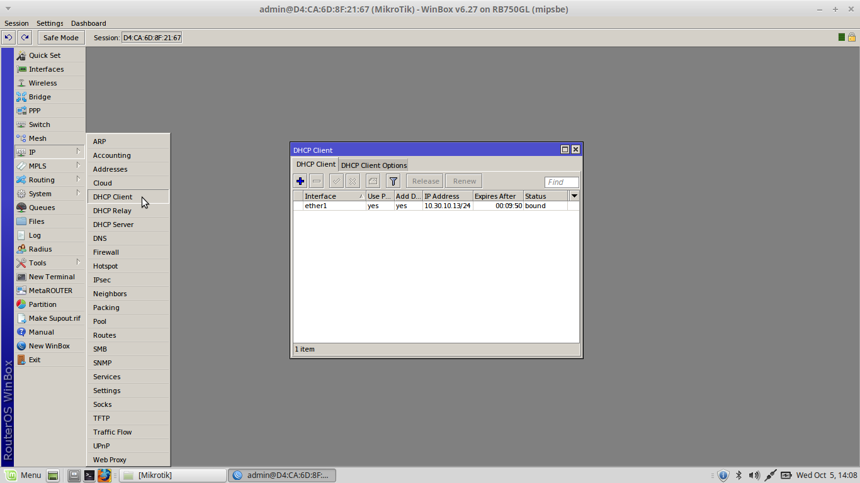The image size is (860, 483).
Task: Click the Release button
Action: [x=426, y=181]
